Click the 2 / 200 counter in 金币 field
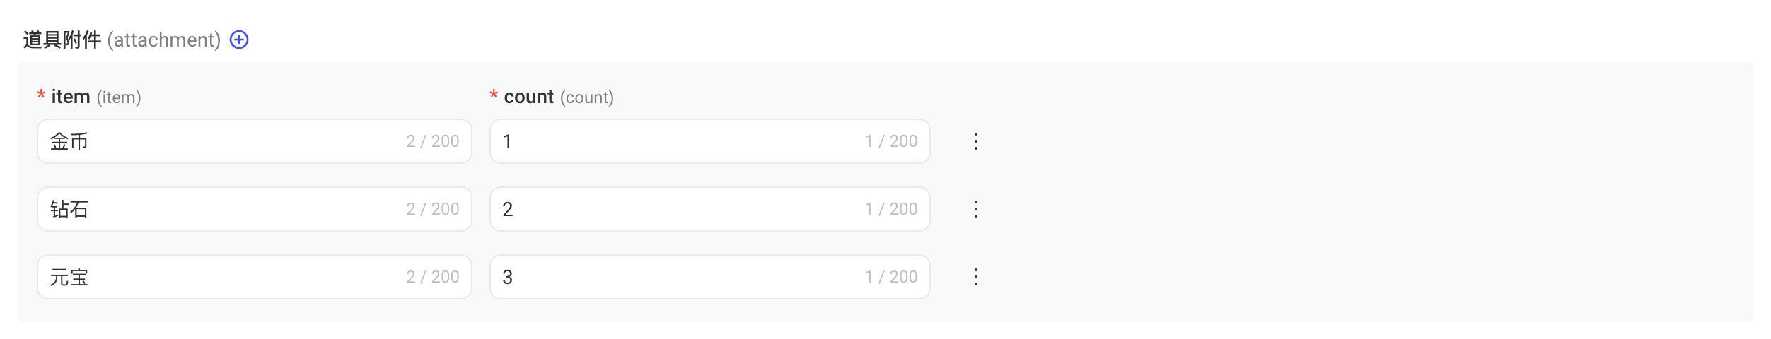 (433, 141)
